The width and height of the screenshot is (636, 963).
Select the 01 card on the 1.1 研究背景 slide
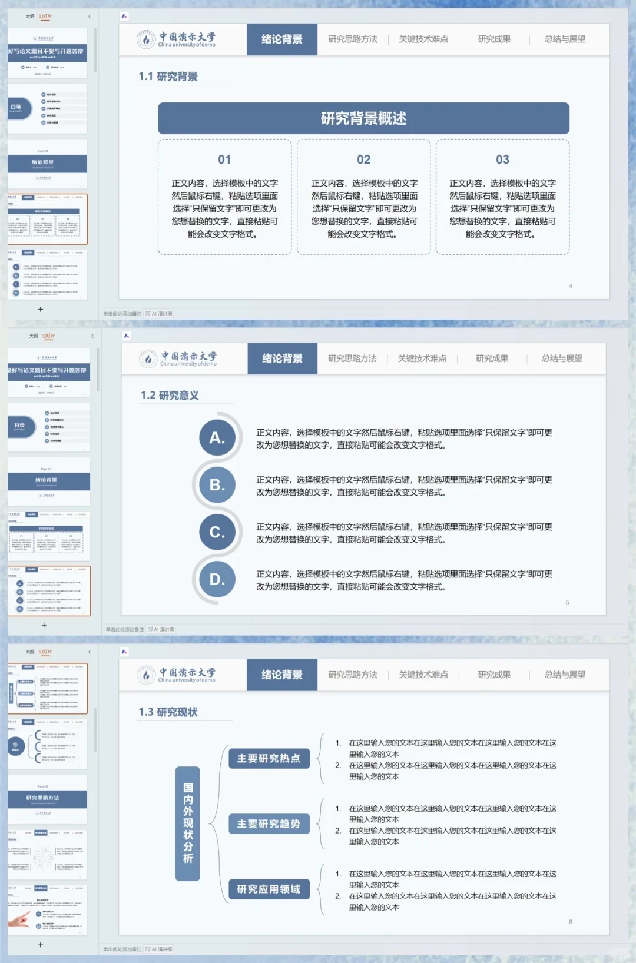(224, 197)
